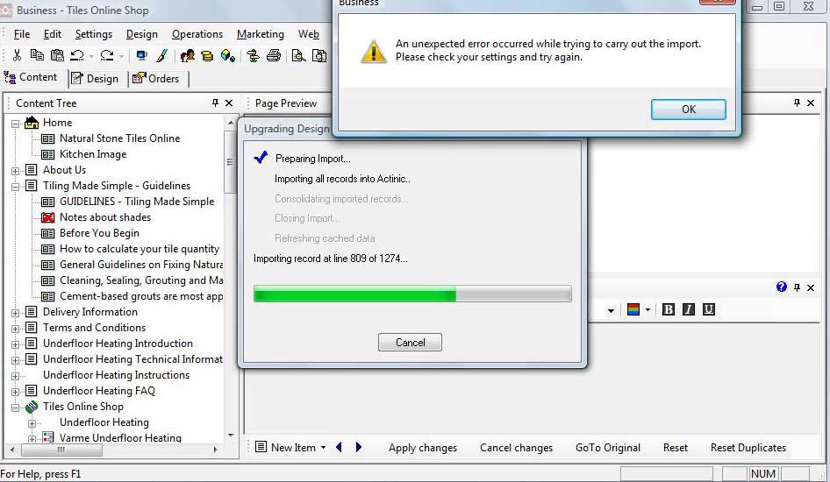Expand the Delivery Information tree node
The width and height of the screenshot is (830, 482).
coord(16,313)
